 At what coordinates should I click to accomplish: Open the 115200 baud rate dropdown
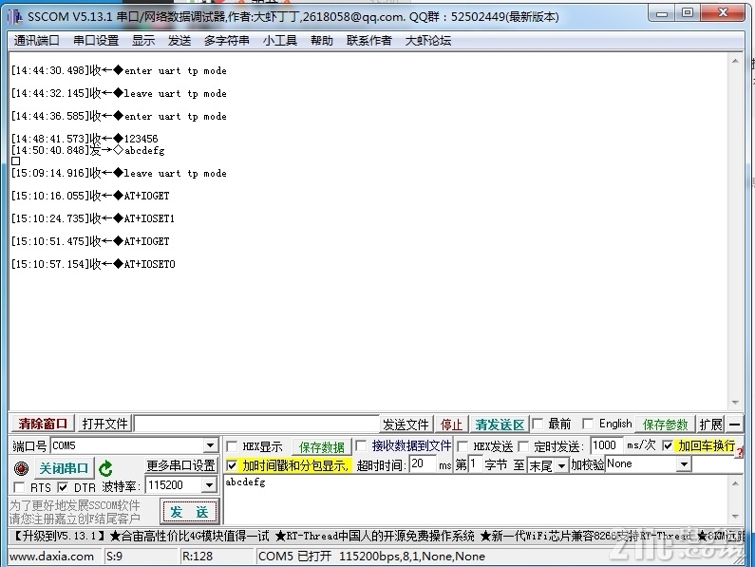pos(209,485)
